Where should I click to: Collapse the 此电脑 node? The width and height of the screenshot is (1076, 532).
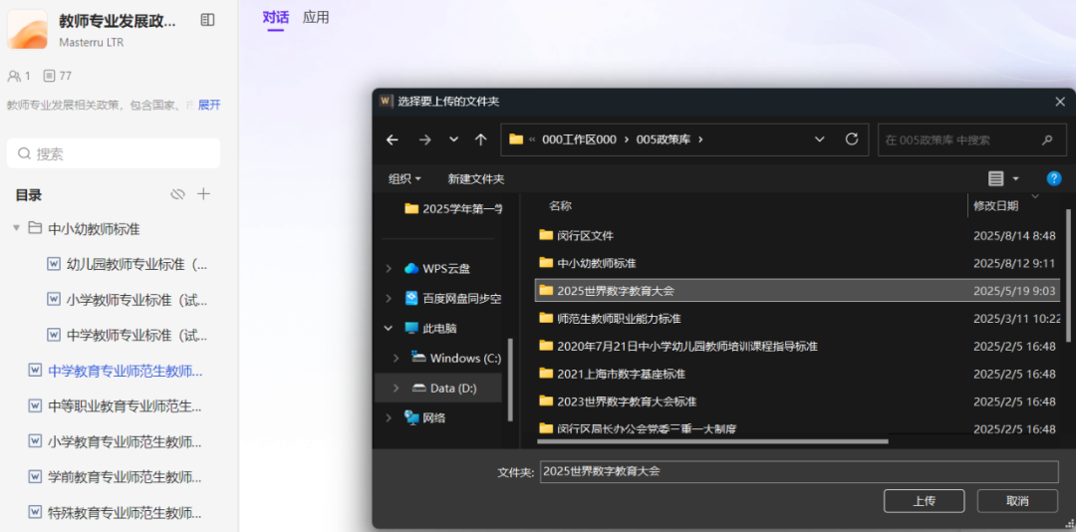pos(390,328)
